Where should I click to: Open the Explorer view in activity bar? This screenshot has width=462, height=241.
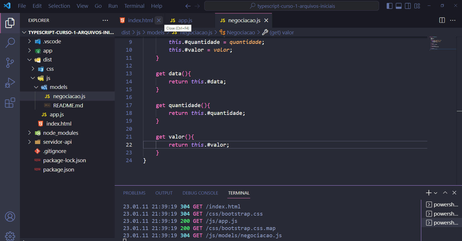tap(10, 23)
